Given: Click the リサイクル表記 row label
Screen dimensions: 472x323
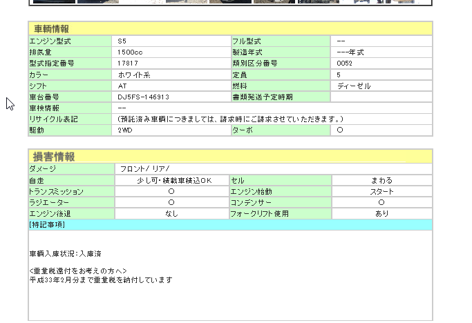Looking at the screenshot, I should (x=54, y=119).
